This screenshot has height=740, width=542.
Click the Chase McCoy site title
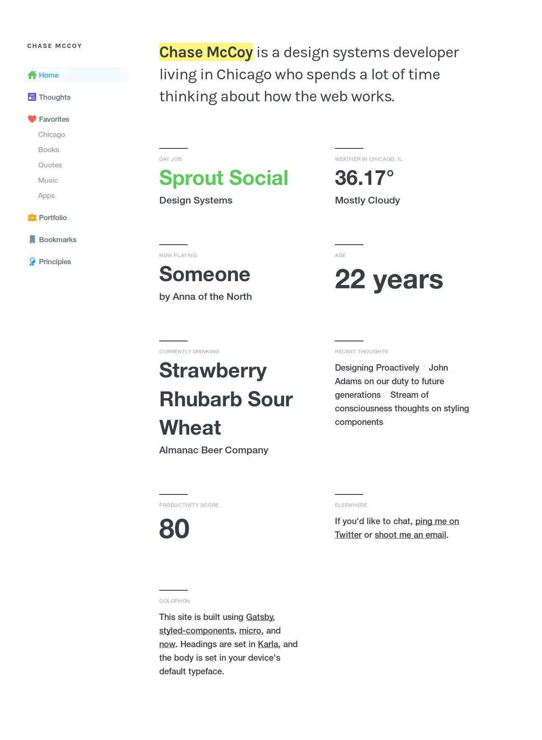point(55,46)
